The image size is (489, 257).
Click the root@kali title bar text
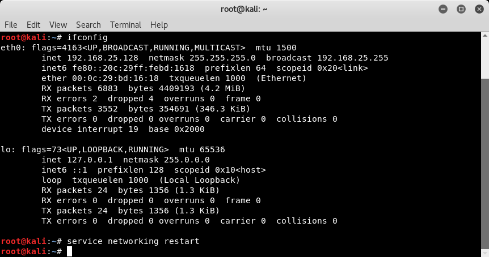click(x=244, y=9)
